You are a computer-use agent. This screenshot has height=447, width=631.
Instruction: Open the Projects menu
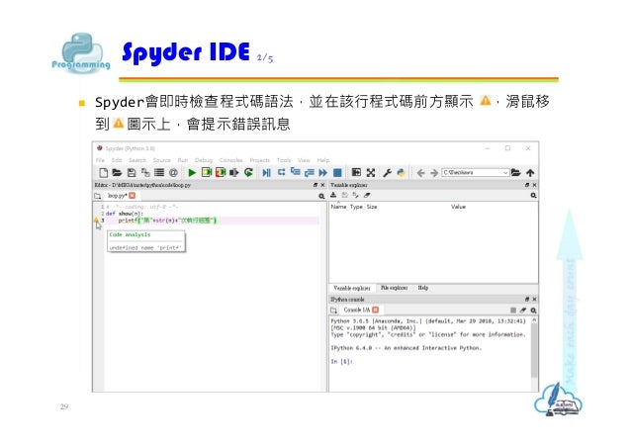tap(259, 160)
